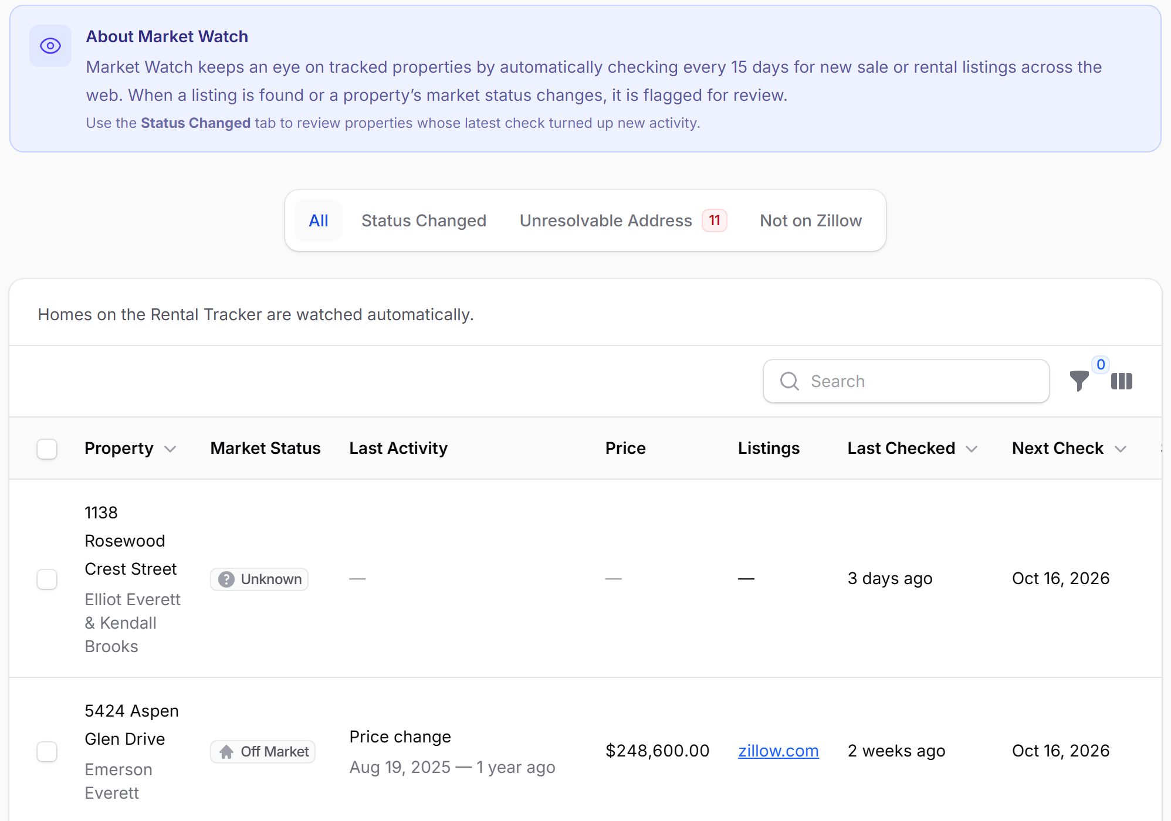Click the Market Status column header

(265, 448)
